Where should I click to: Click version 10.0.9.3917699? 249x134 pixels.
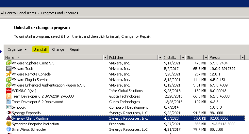point(223,69)
